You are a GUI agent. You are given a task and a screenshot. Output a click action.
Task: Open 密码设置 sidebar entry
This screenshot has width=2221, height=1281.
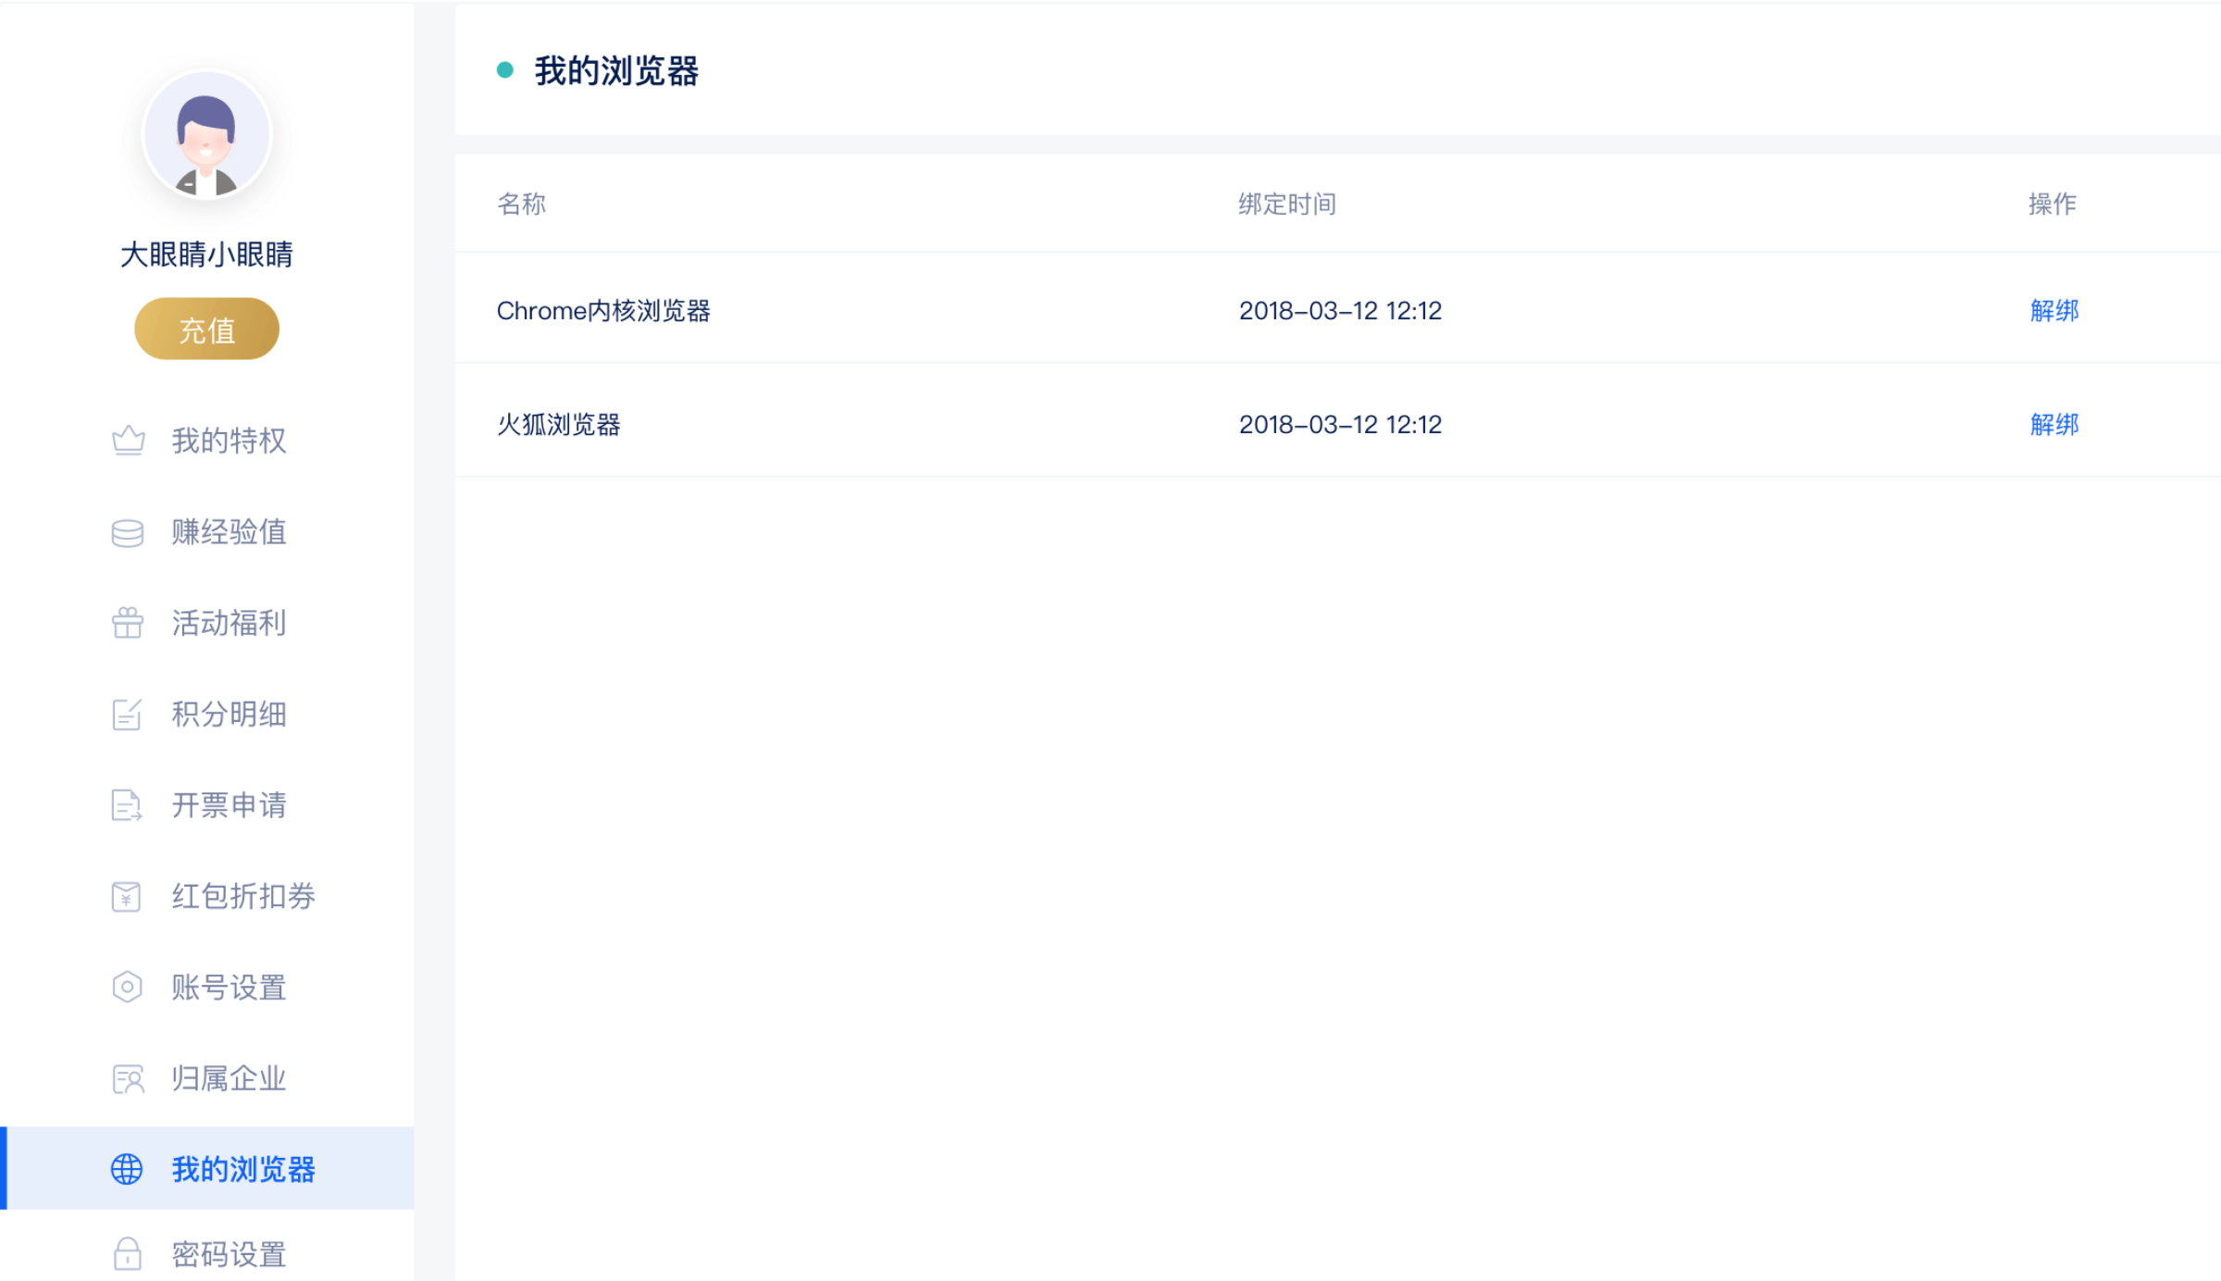[229, 1254]
